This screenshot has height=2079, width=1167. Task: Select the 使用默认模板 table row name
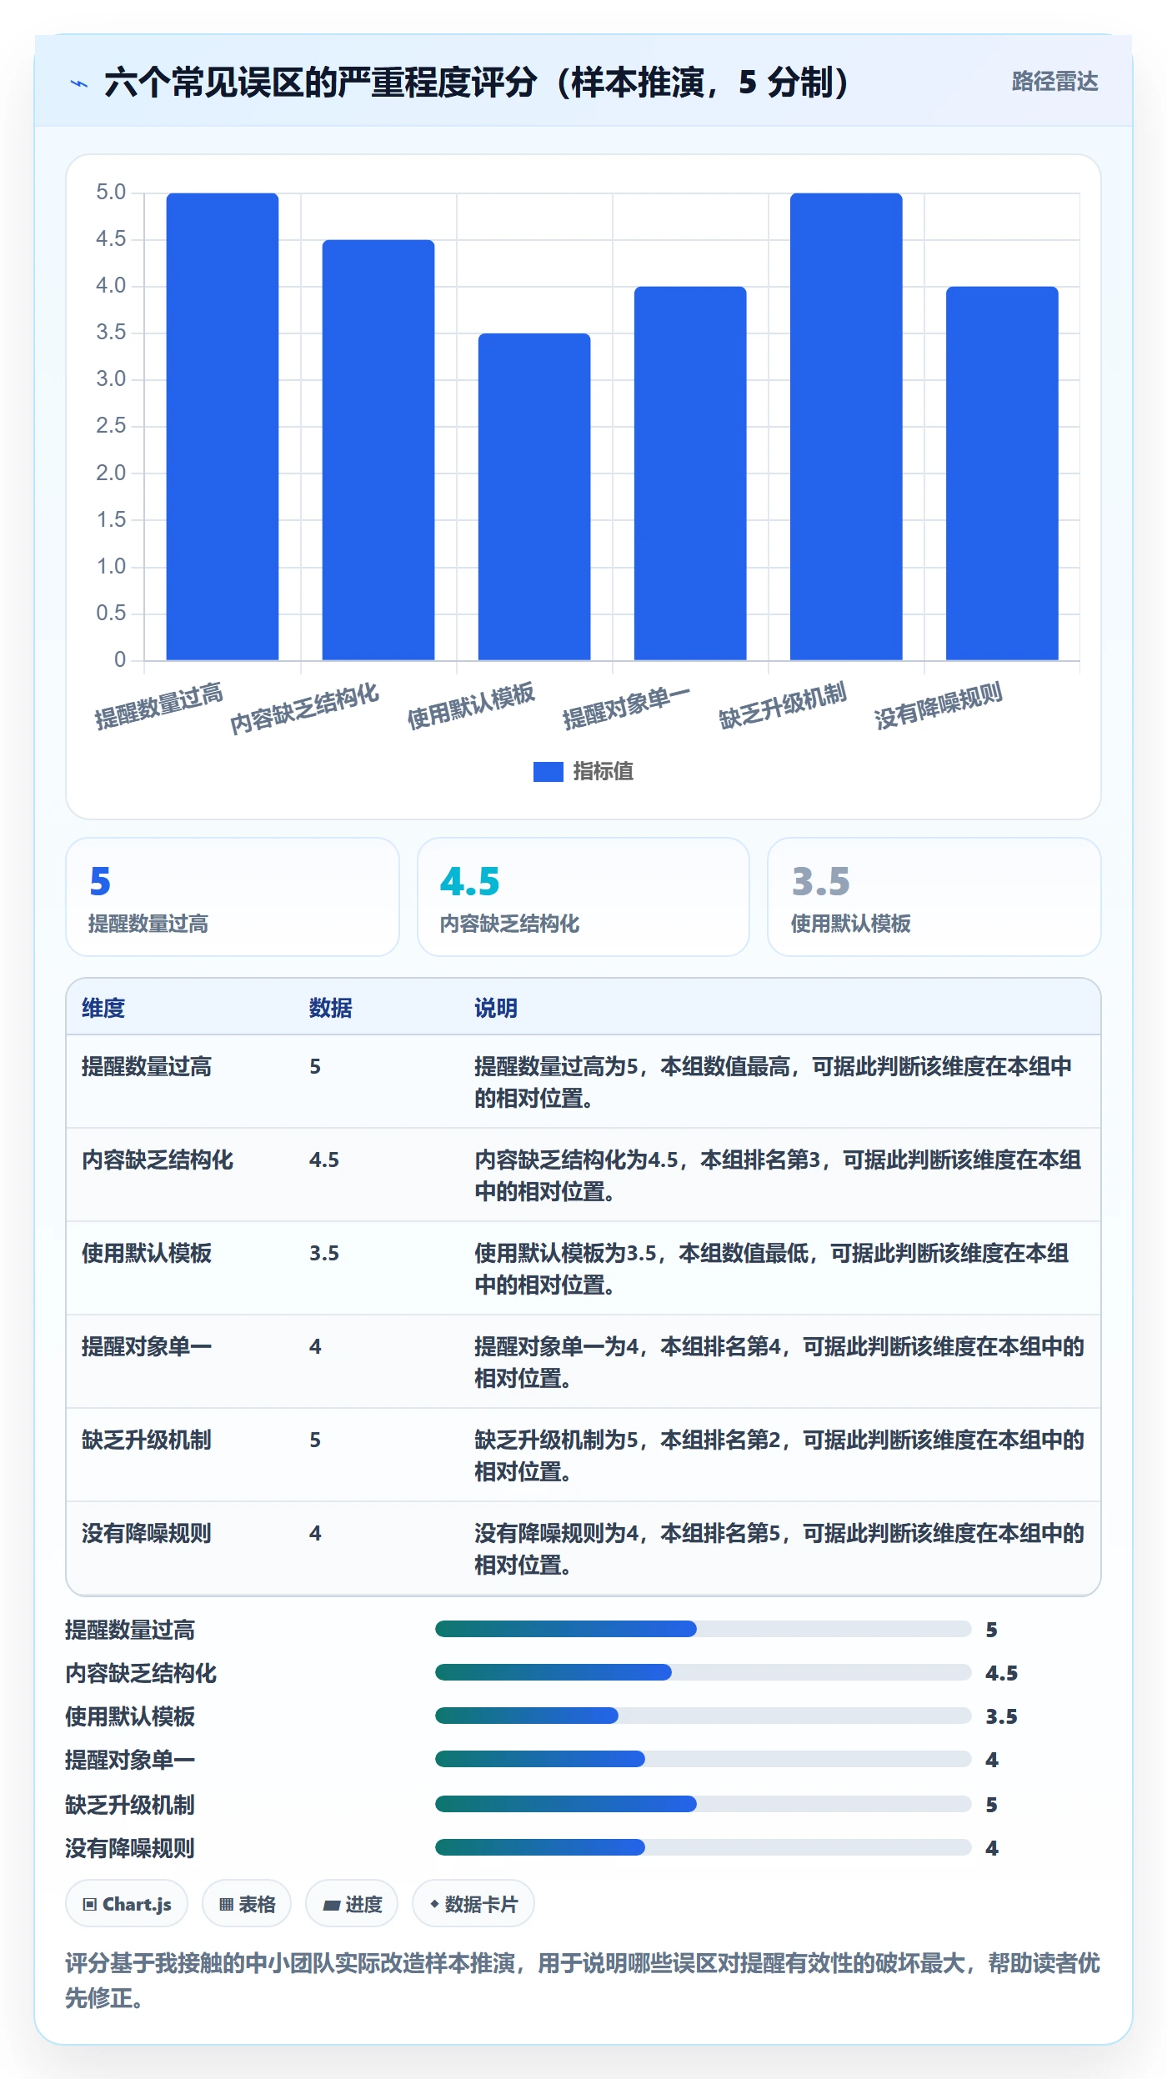coord(147,1253)
